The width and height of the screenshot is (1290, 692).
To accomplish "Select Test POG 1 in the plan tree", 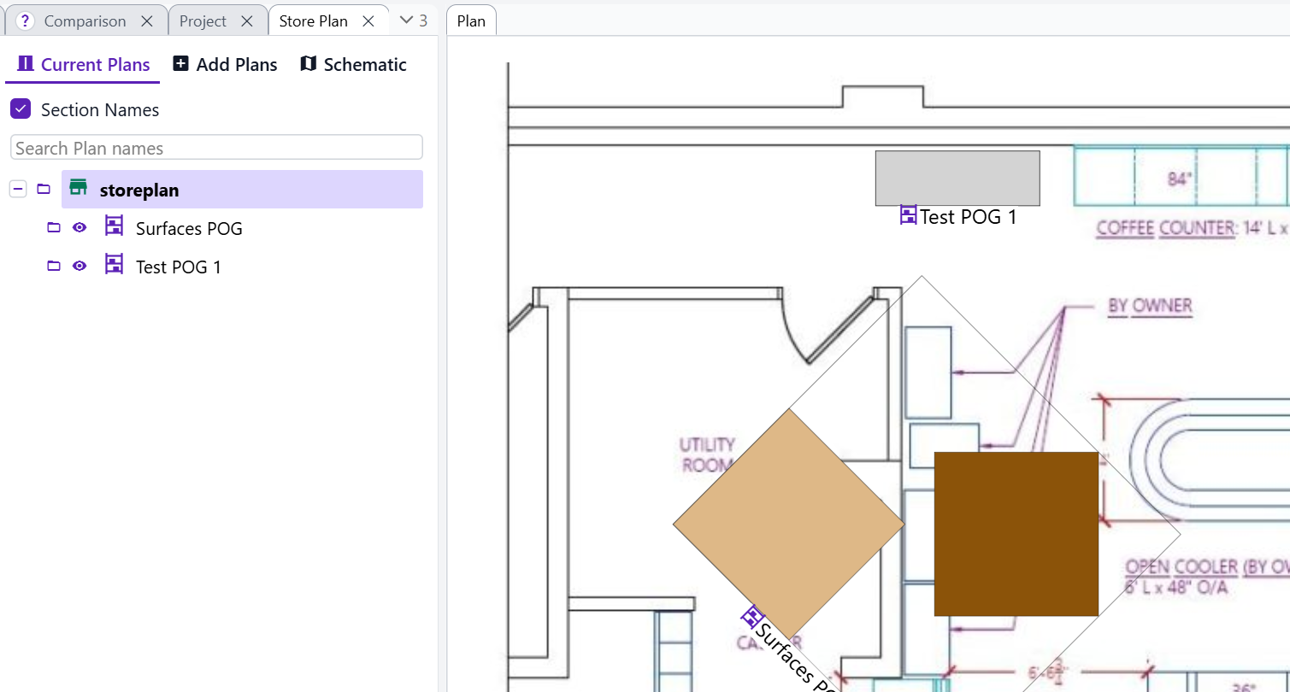I will click(179, 267).
